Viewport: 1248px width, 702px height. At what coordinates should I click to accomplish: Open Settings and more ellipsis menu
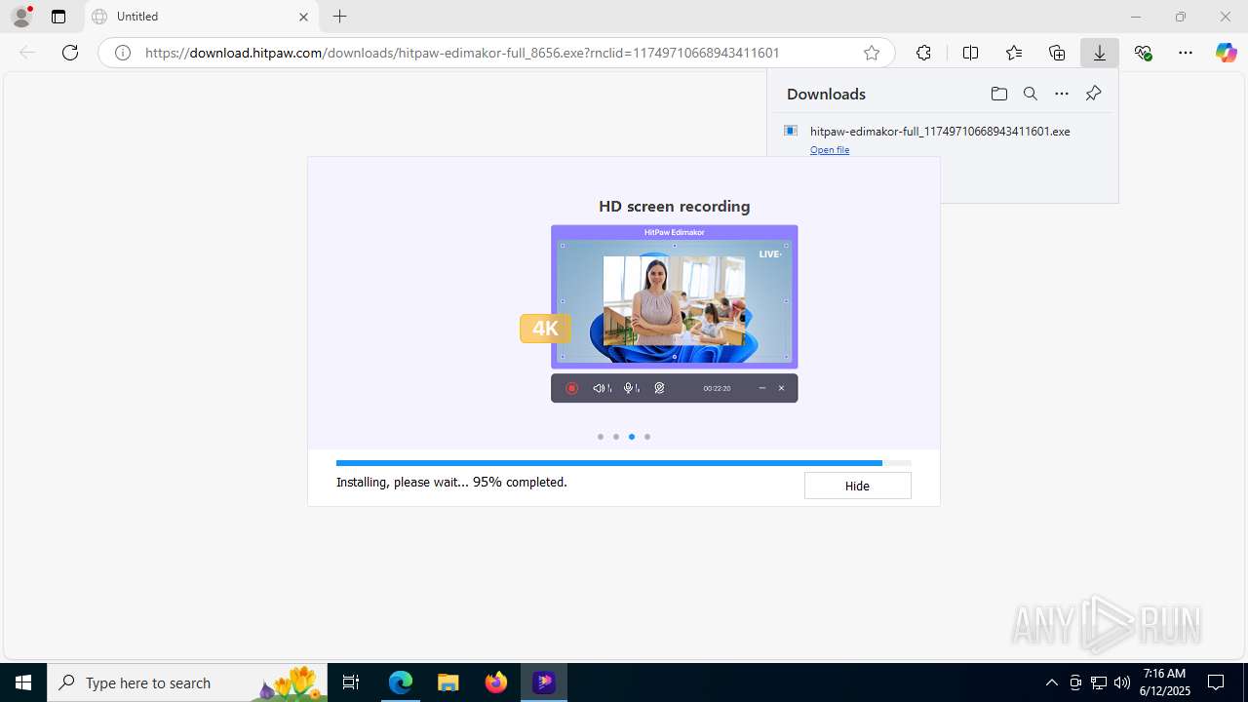pyautogui.click(x=1186, y=53)
